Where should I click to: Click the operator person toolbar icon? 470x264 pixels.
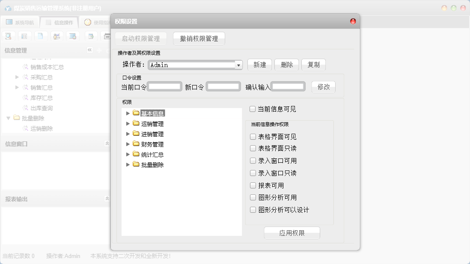click(57, 36)
